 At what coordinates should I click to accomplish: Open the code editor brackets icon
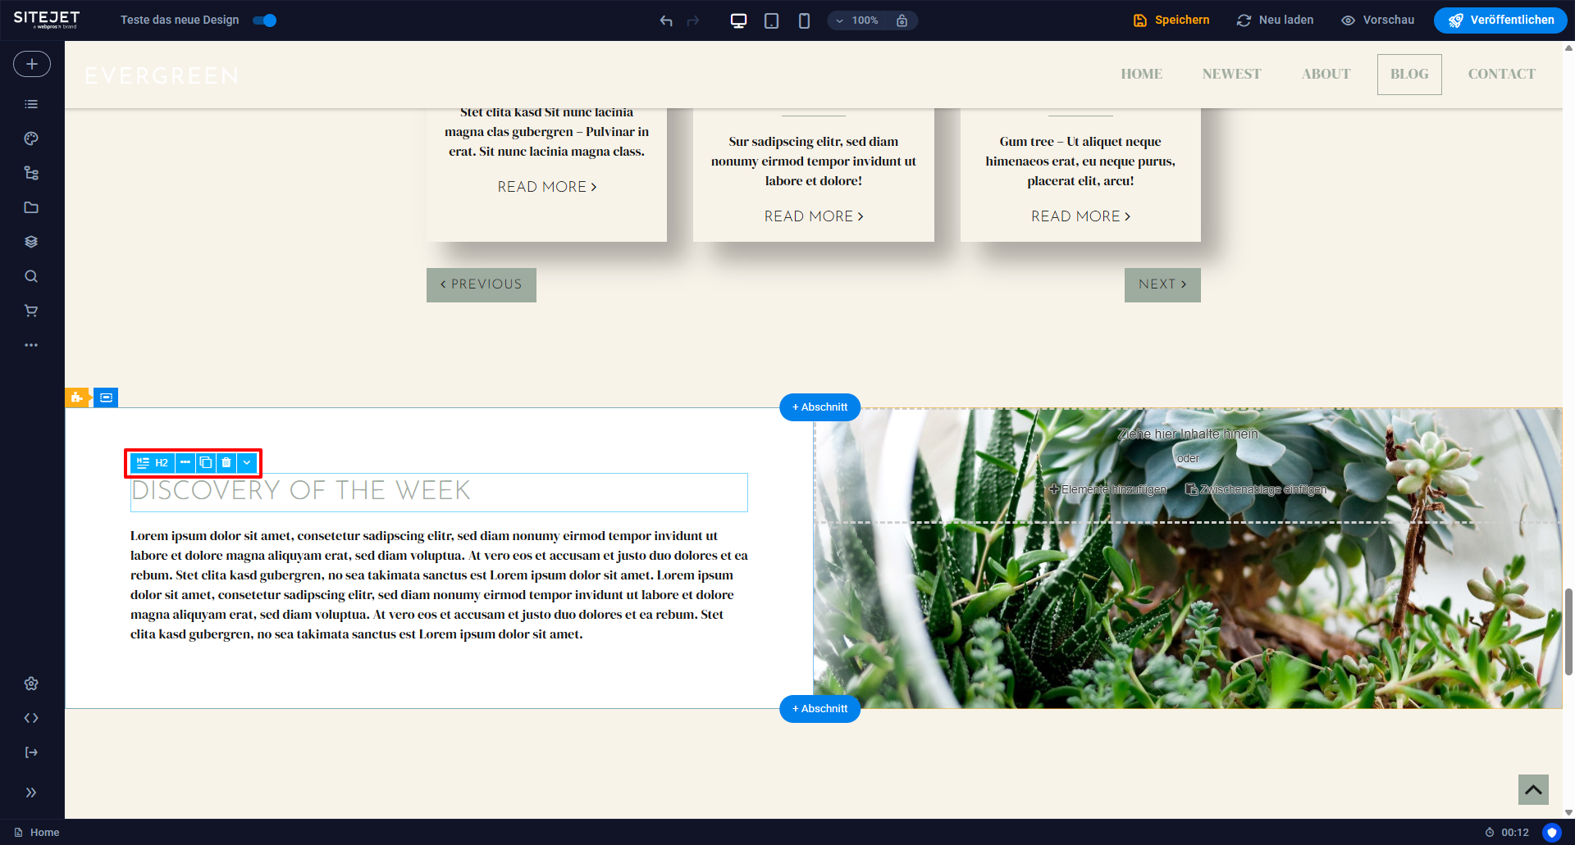pyautogui.click(x=31, y=718)
